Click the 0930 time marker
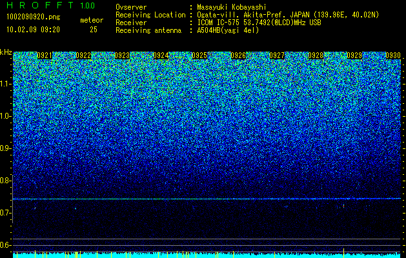 (x=393, y=55)
